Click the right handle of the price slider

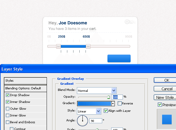point(88,46)
